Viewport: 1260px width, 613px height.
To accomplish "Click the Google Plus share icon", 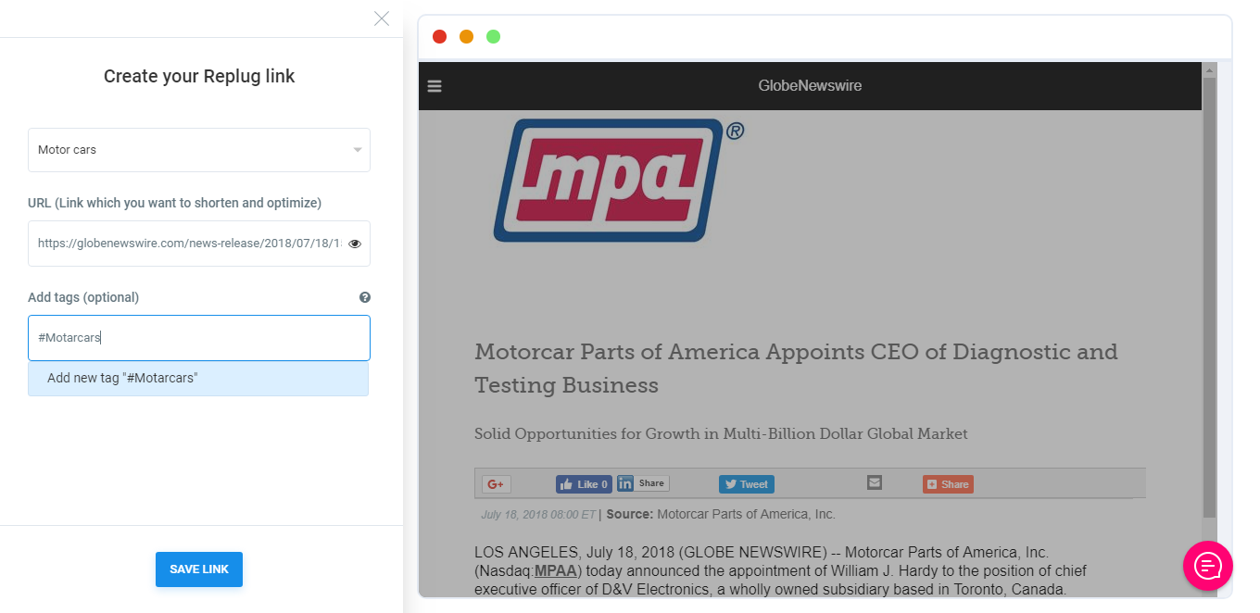I will (x=496, y=484).
